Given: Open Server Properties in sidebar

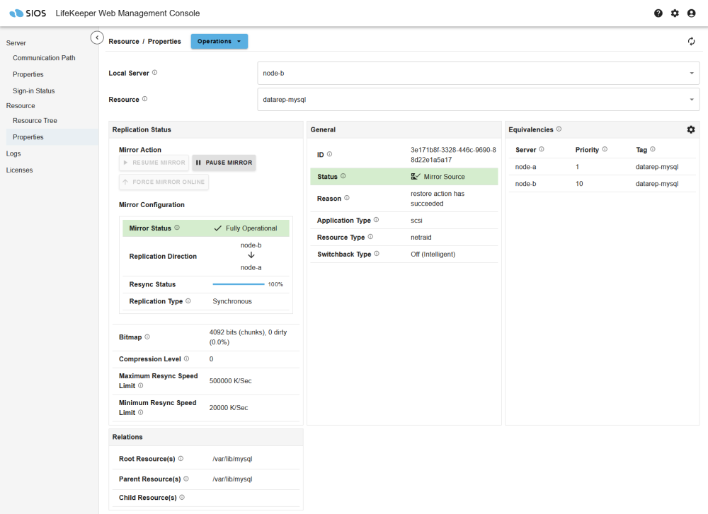Looking at the screenshot, I should (x=28, y=74).
